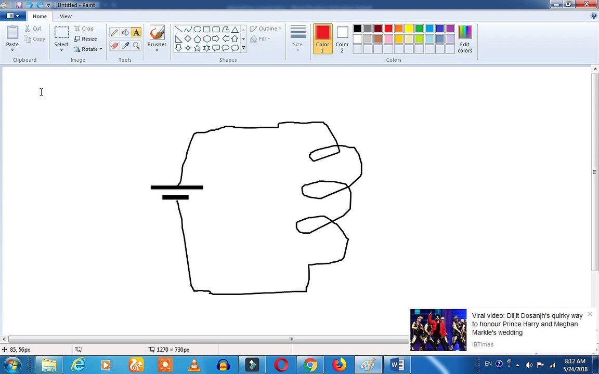Click the Crop button

[x=84, y=29]
